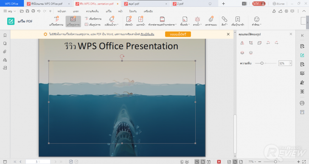This screenshot has width=309, height=164.
Task: Open the หน้าแรก ribbon tab
Action: 62,11
